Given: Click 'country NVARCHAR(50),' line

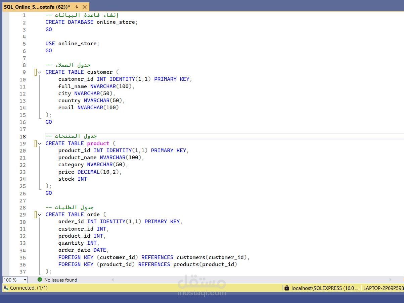Looking at the screenshot, I should pos(92,101).
